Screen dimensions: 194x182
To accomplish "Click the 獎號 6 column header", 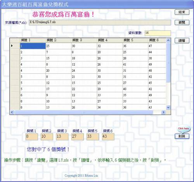I will pyautogui.click(x=157, y=40).
